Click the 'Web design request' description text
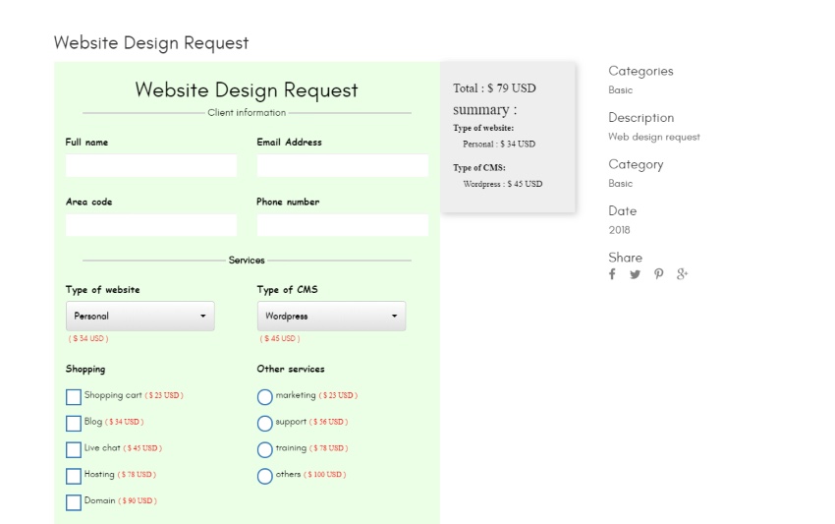Image resolution: width=835 pixels, height=524 pixels. pyautogui.click(x=654, y=137)
